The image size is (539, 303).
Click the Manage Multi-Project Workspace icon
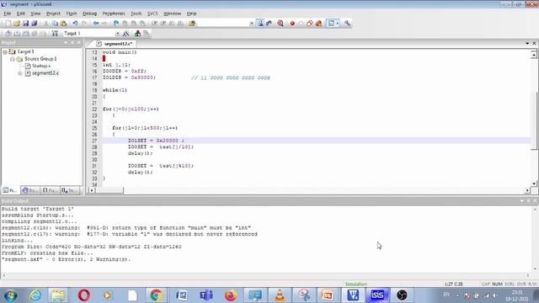[146, 34]
